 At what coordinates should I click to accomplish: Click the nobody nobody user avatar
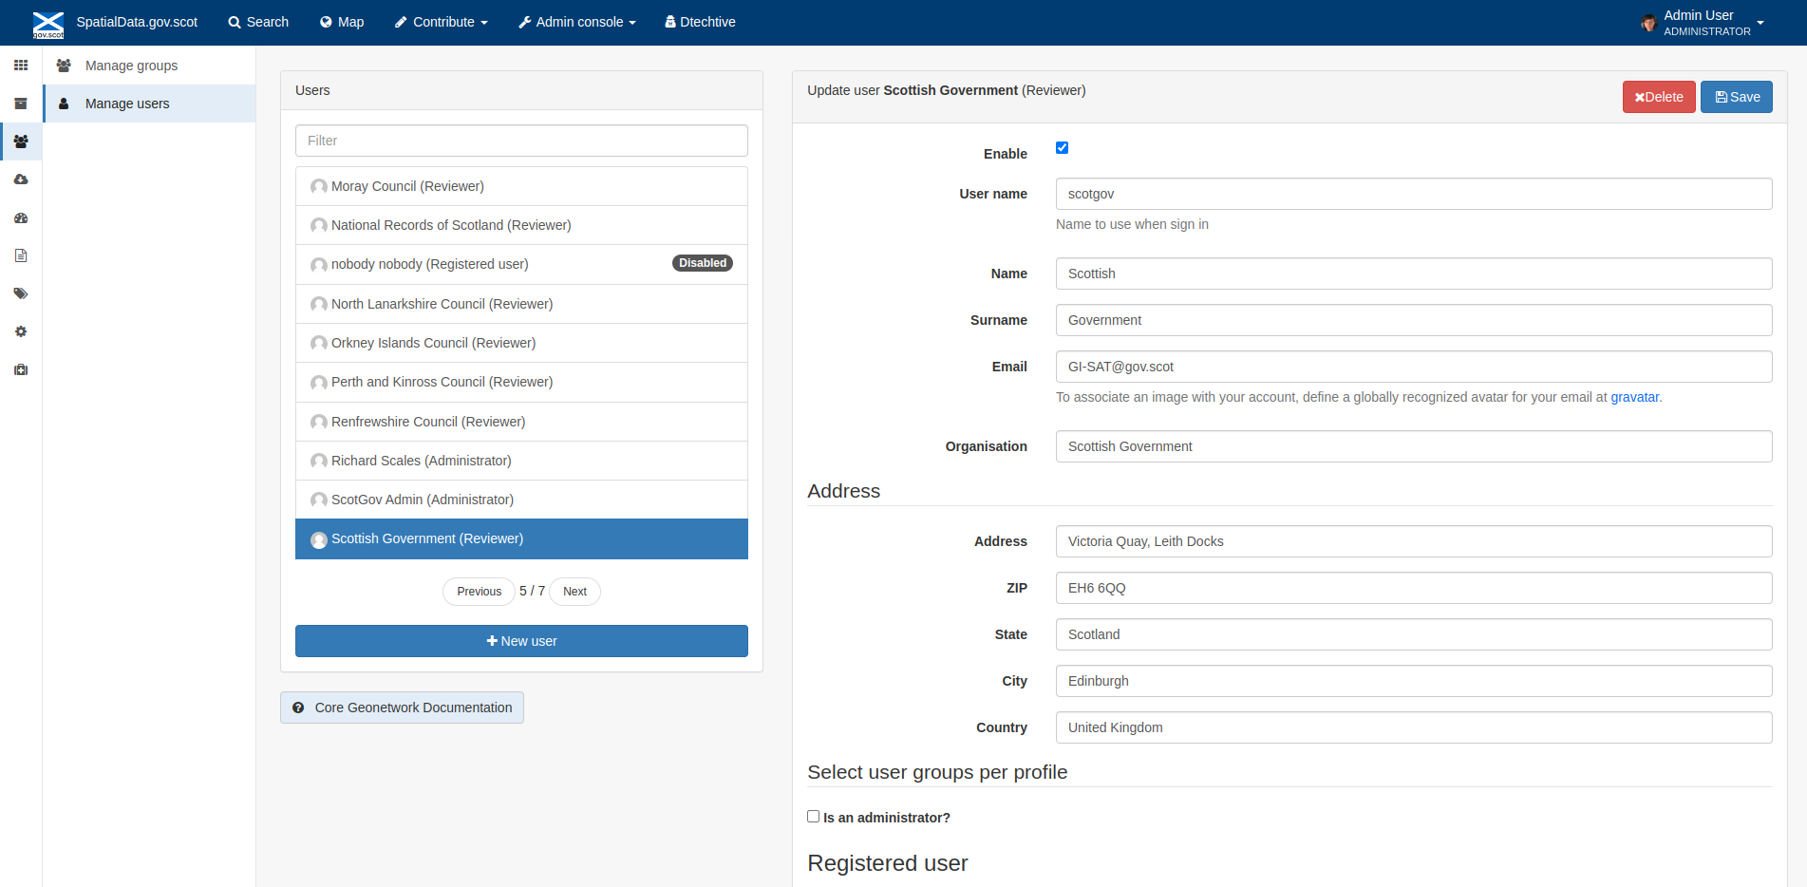tap(319, 264)
